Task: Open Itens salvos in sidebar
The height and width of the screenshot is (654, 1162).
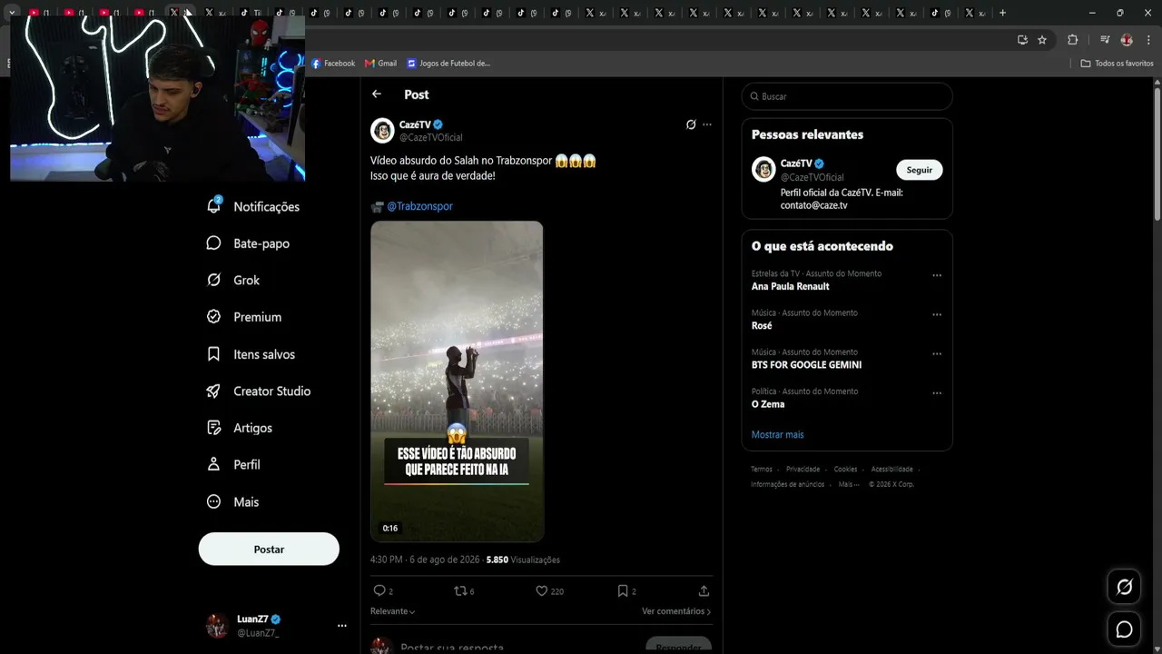Action: click(251, 354)
